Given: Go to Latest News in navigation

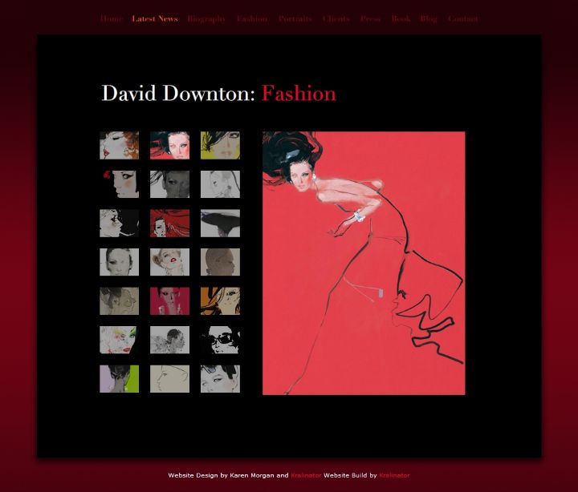Looking at the screenshot, I should 155,18.
